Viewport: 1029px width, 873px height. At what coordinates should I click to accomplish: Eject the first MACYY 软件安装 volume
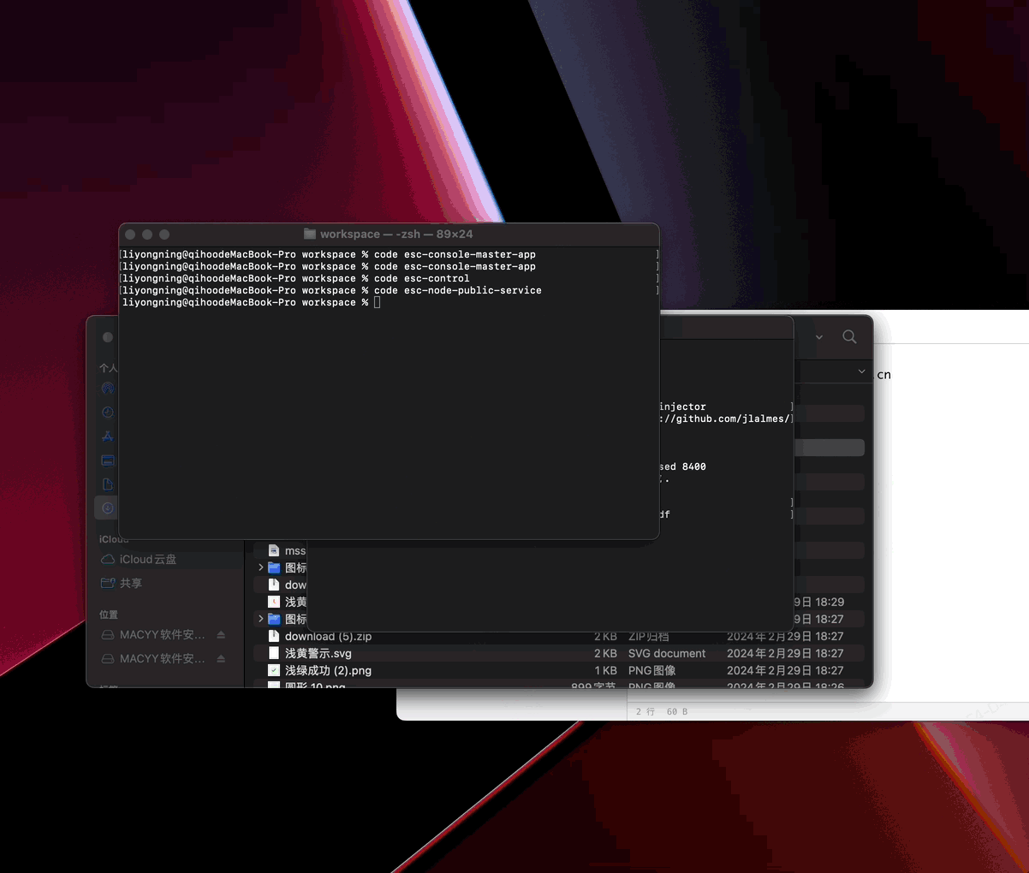click(222, 634)
